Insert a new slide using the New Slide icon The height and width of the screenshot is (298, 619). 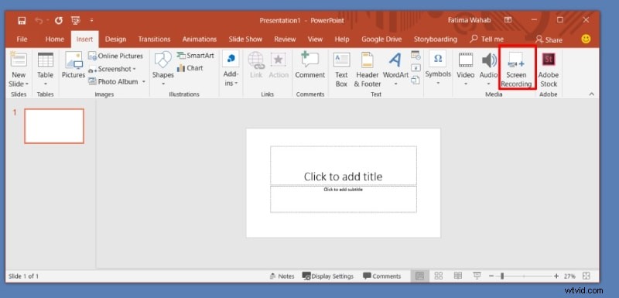point(18,59)
